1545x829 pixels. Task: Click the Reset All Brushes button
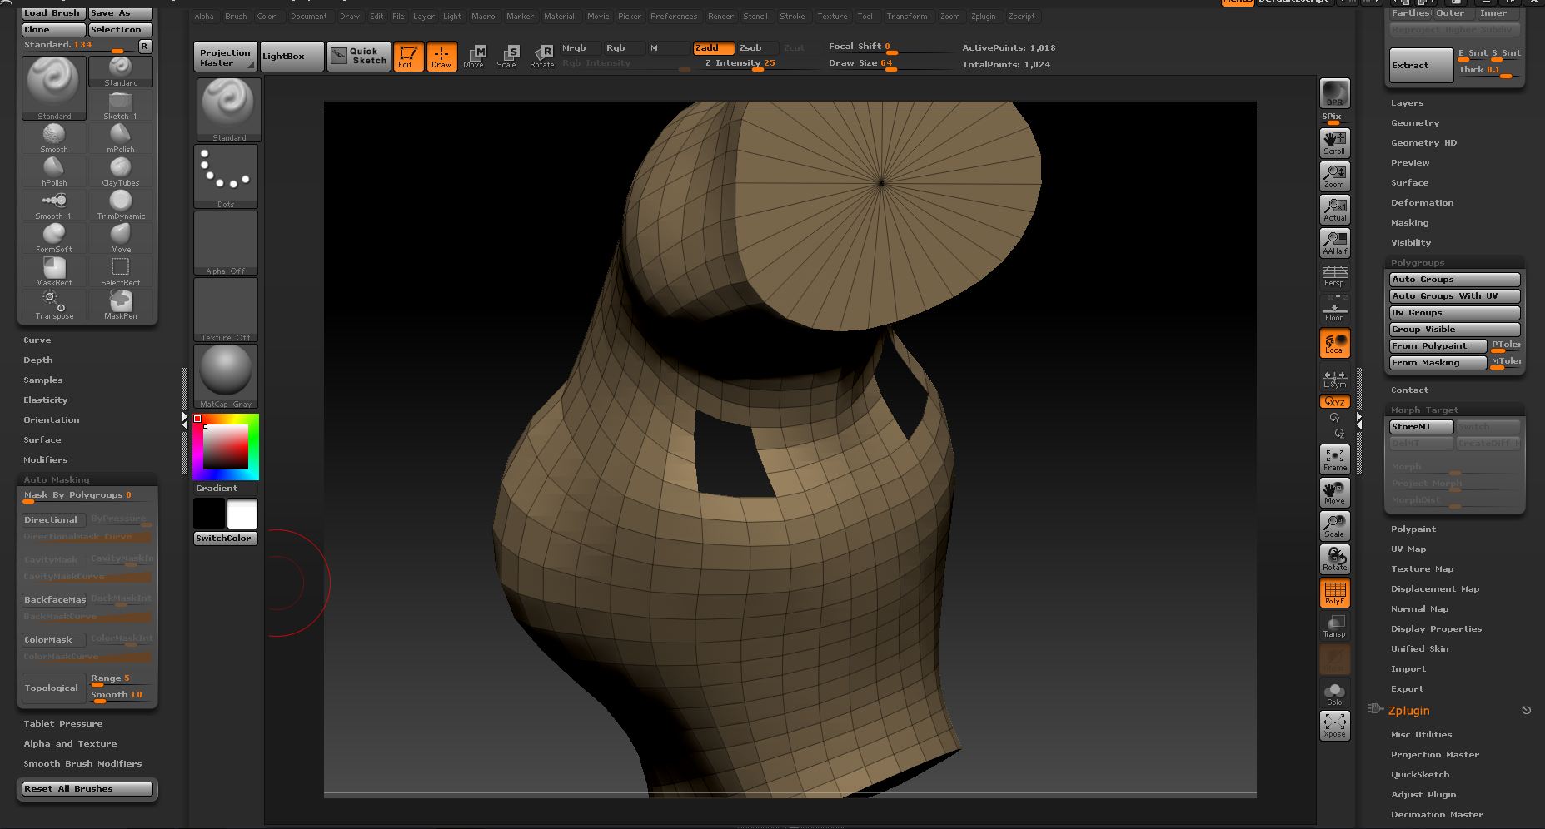click(x=86, y=788)
